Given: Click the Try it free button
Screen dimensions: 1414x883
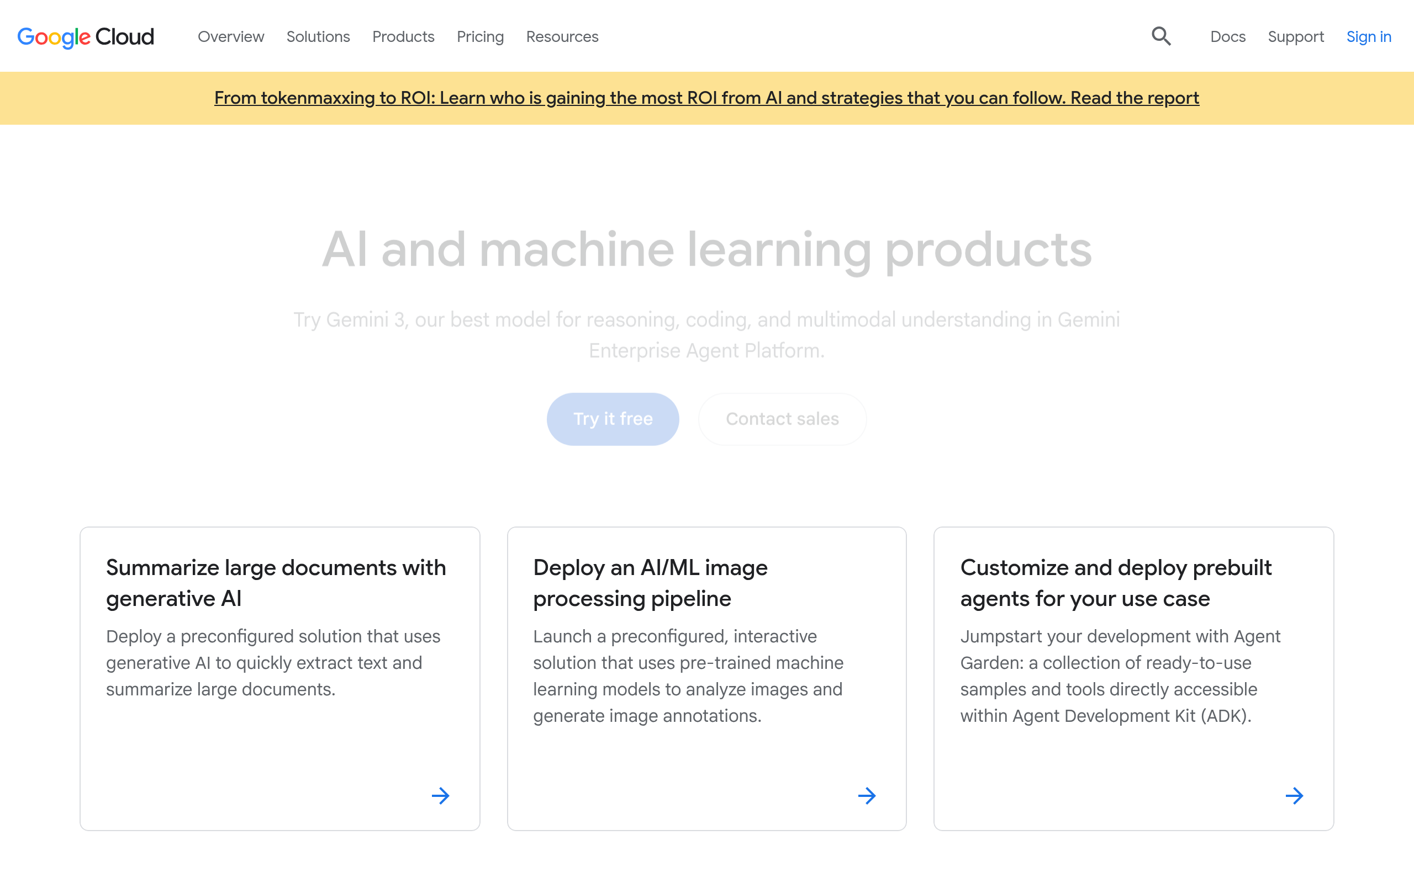Looking at the screenshot, I should tap(613, 419).
